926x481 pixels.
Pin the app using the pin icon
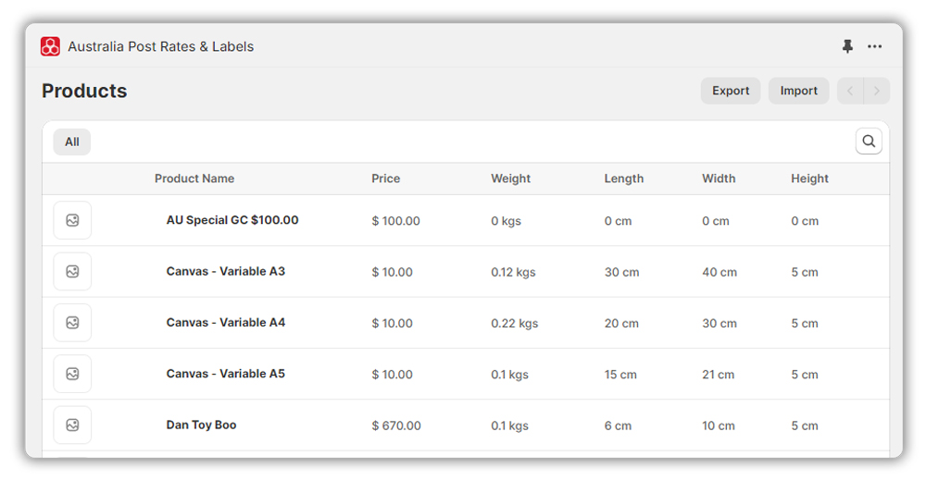pos(847,46)
